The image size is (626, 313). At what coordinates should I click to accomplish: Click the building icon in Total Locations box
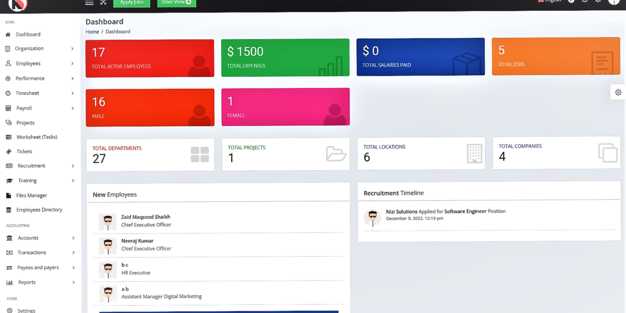tap(474, 154)
